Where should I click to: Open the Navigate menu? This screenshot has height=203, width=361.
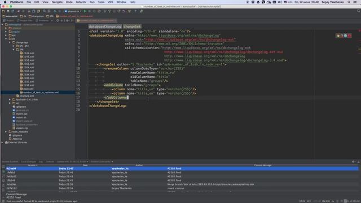click(57, 2)
